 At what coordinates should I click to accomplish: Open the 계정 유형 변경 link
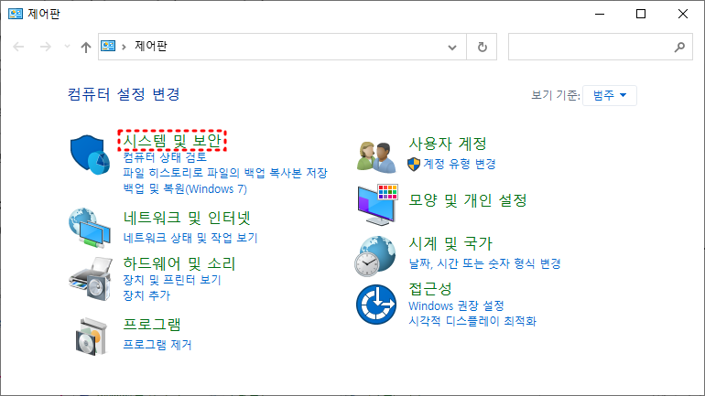coord(459,164)
